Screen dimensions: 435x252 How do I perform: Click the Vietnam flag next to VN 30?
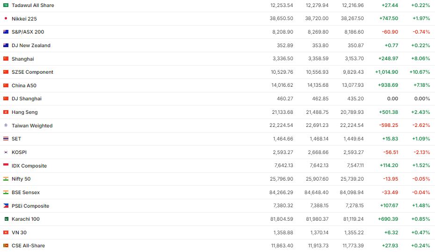[x=6, y=232]
